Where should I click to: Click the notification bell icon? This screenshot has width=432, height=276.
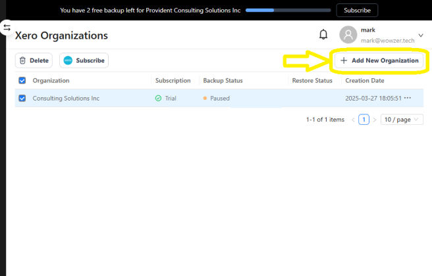[x=323, y=35]
